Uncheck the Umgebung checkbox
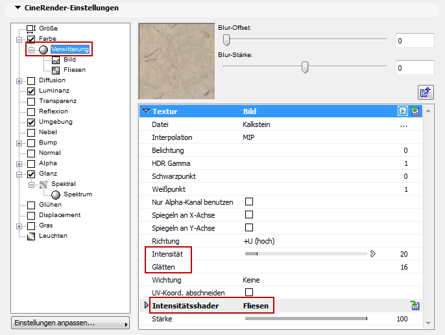This screenshot has height=335, width=445. coord(31,122)
